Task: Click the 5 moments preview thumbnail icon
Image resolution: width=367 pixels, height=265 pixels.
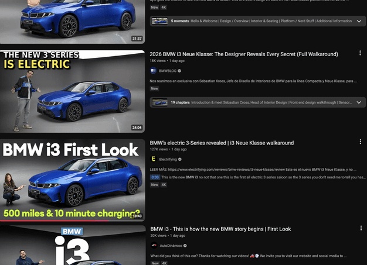Action: tap(160, 21)
